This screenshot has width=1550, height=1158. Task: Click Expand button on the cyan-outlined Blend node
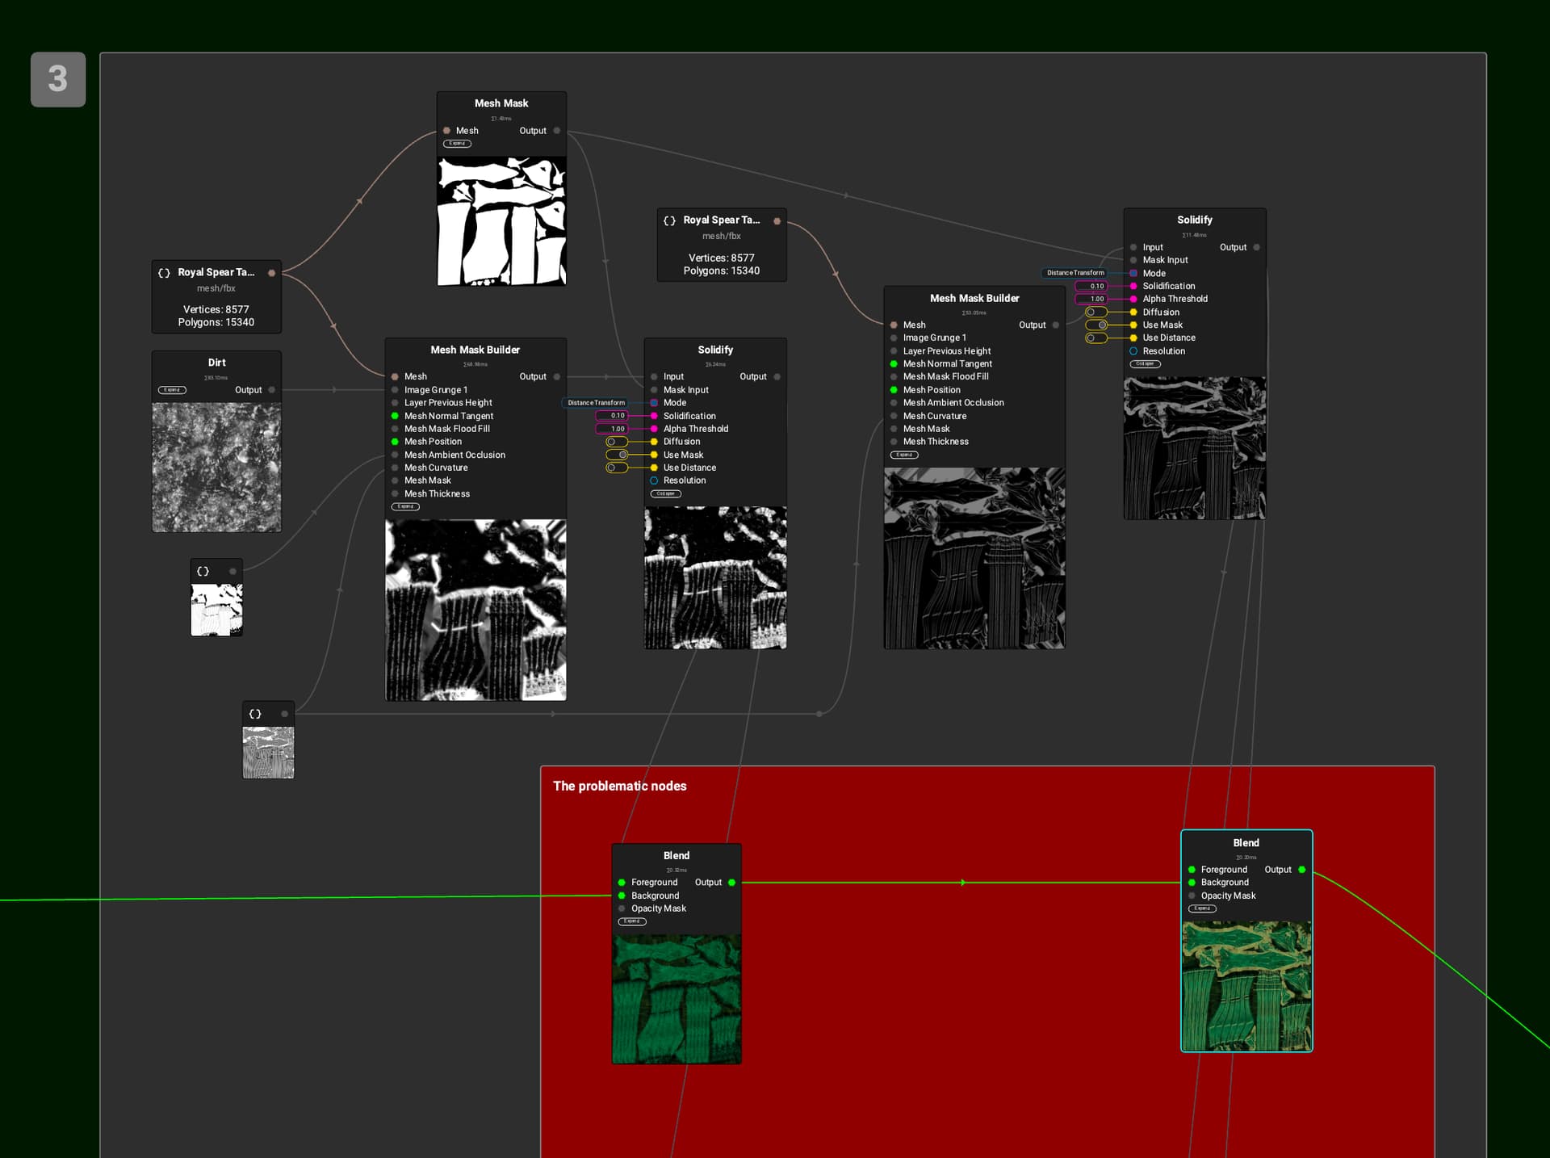(1202, 908)
